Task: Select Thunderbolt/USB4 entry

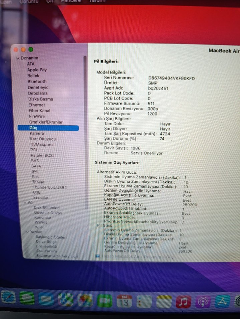Action: [50, 187]
